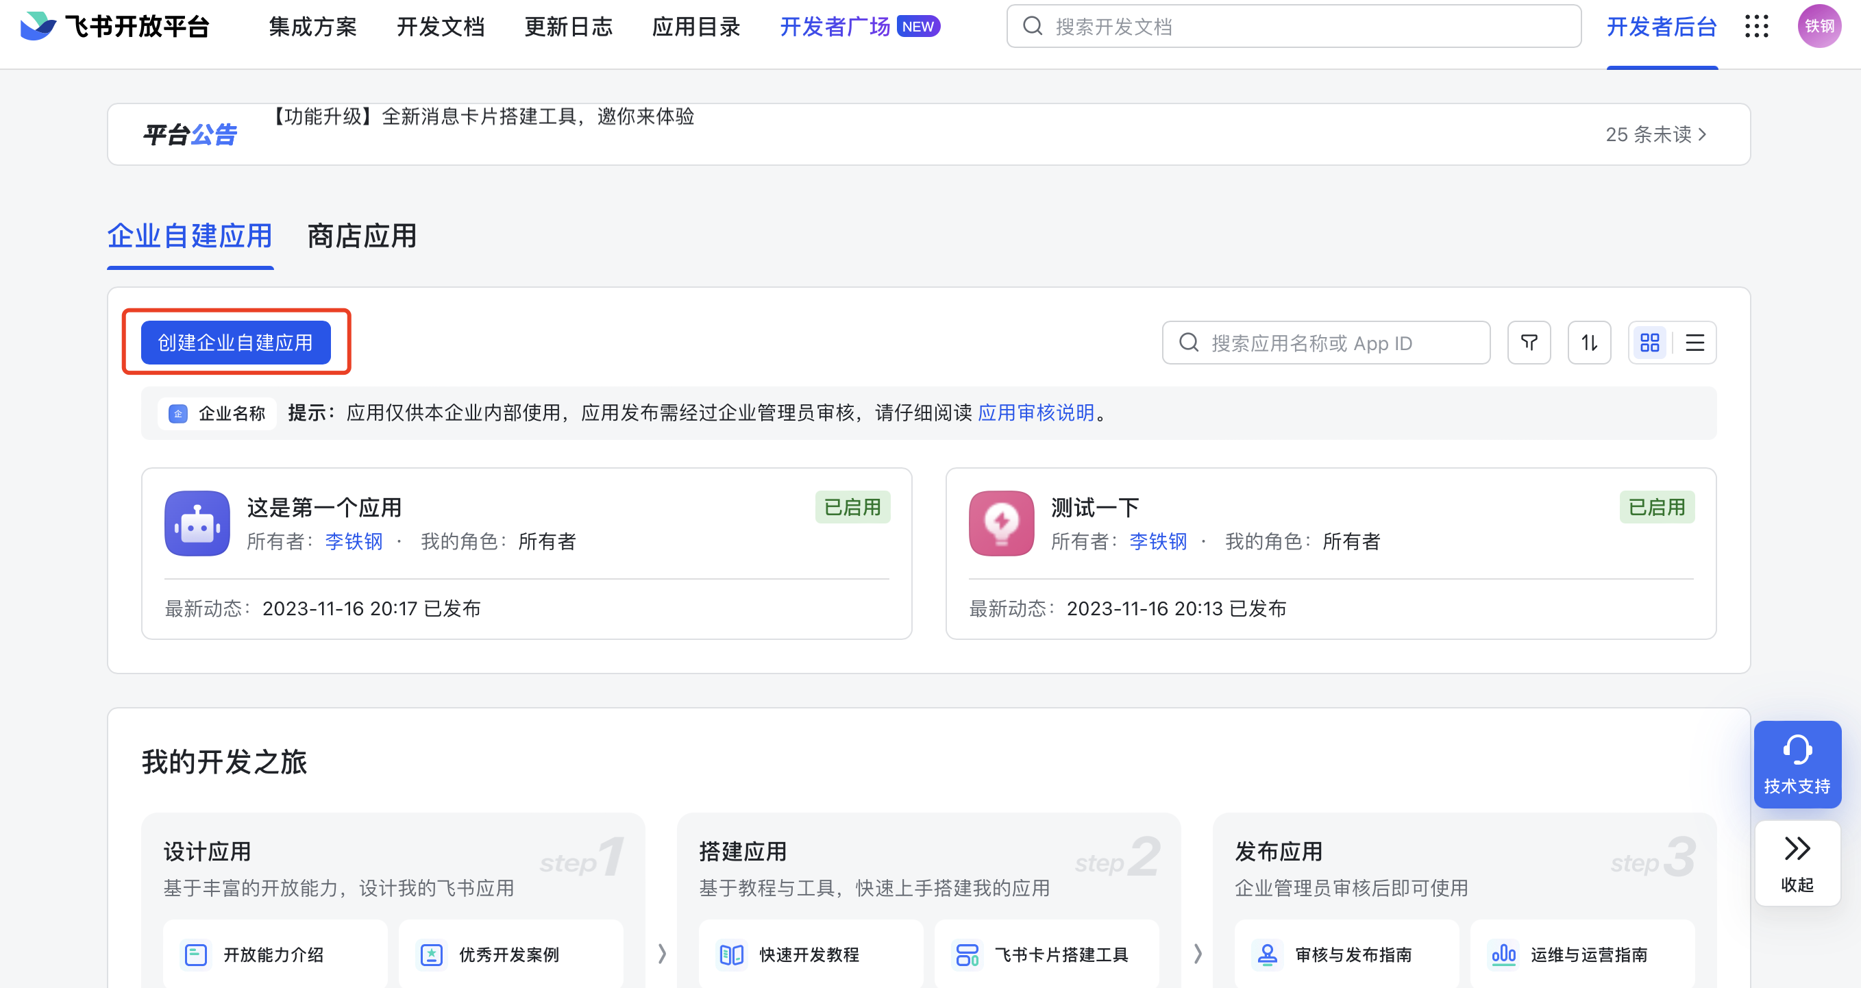Click 已启用 status on 这是第一个应用
The image size is (1861, 988).
852,507
